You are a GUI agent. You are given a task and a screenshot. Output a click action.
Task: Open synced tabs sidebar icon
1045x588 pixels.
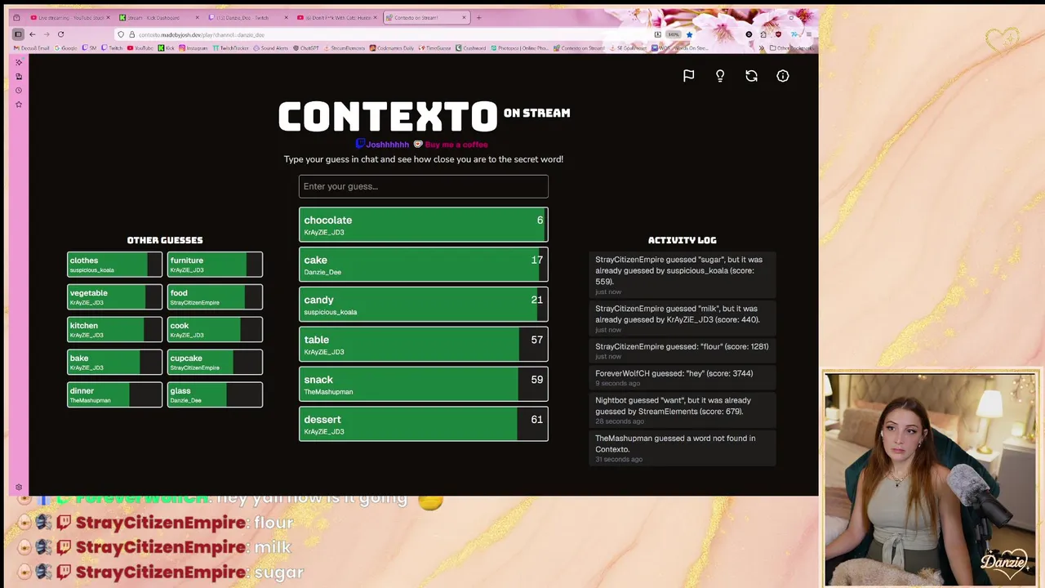(19, 76)
